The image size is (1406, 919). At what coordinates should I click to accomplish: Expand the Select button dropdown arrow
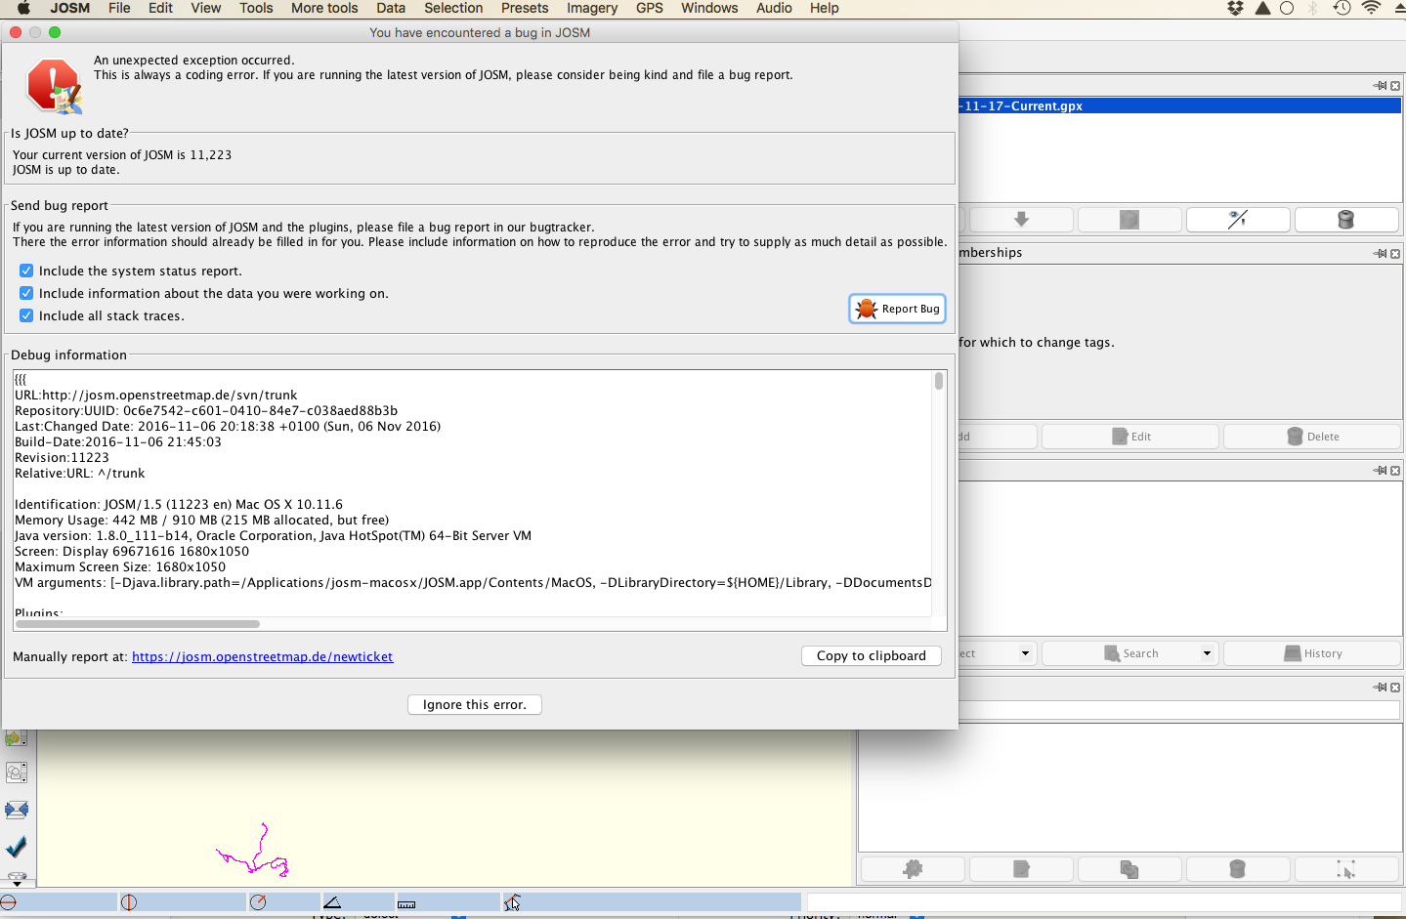click(1025, 653)
